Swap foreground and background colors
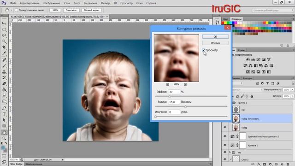This screenshot has height=166, width=295. coord(6,143)
